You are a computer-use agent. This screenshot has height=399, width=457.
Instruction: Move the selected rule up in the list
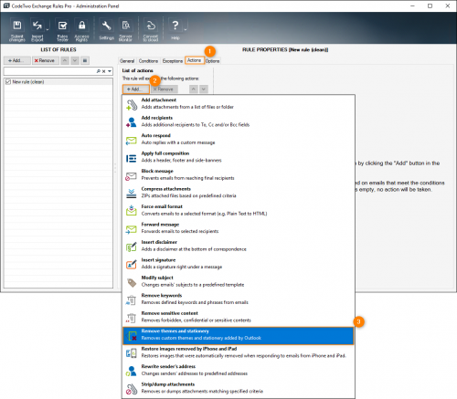pos(65,60)
